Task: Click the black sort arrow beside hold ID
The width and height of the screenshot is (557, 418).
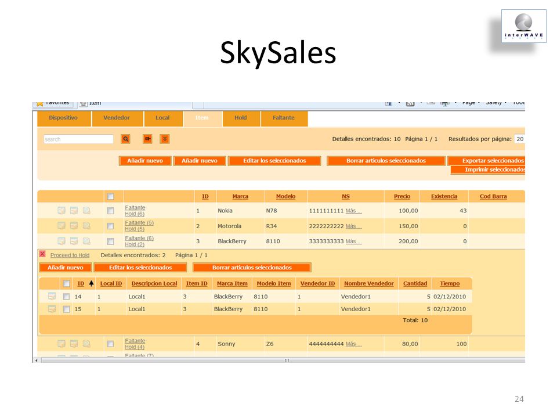Action: 91,283
